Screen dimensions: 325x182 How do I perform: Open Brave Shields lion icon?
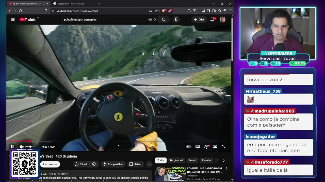tap(164, 11)
